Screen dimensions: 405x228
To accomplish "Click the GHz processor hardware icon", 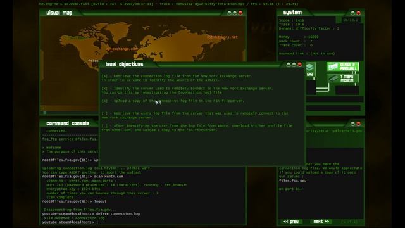I will (x=310, y=70).
